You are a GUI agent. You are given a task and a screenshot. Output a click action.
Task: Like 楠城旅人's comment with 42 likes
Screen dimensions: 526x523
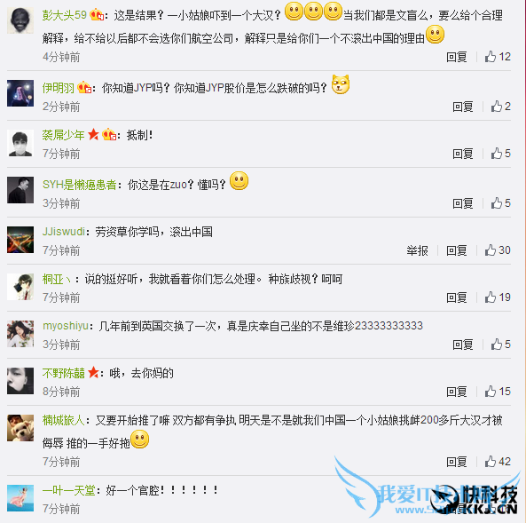click(x=498, y=462)
